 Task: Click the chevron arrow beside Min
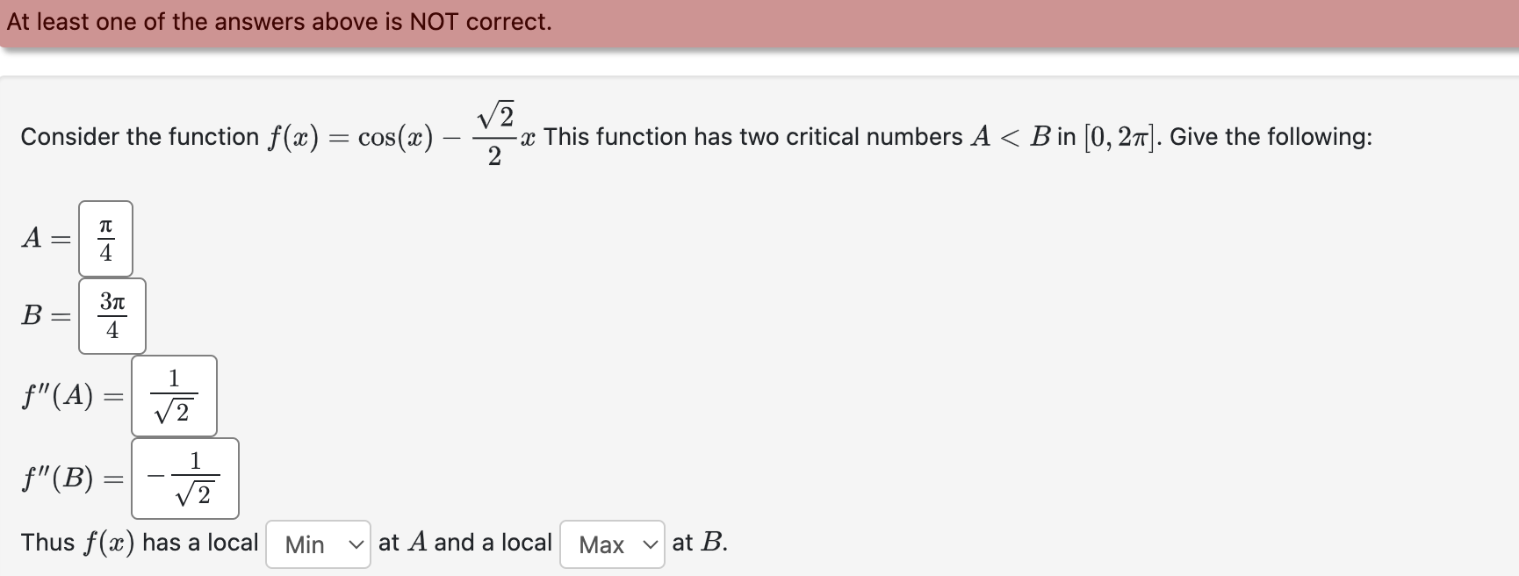pyautogui.click(x=356, y=544)
